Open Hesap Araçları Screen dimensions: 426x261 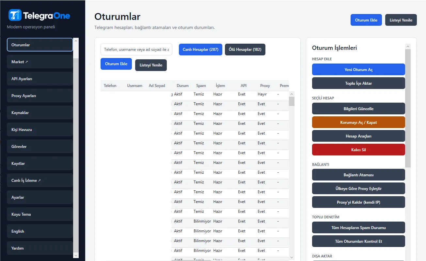(x=358, y=136)
